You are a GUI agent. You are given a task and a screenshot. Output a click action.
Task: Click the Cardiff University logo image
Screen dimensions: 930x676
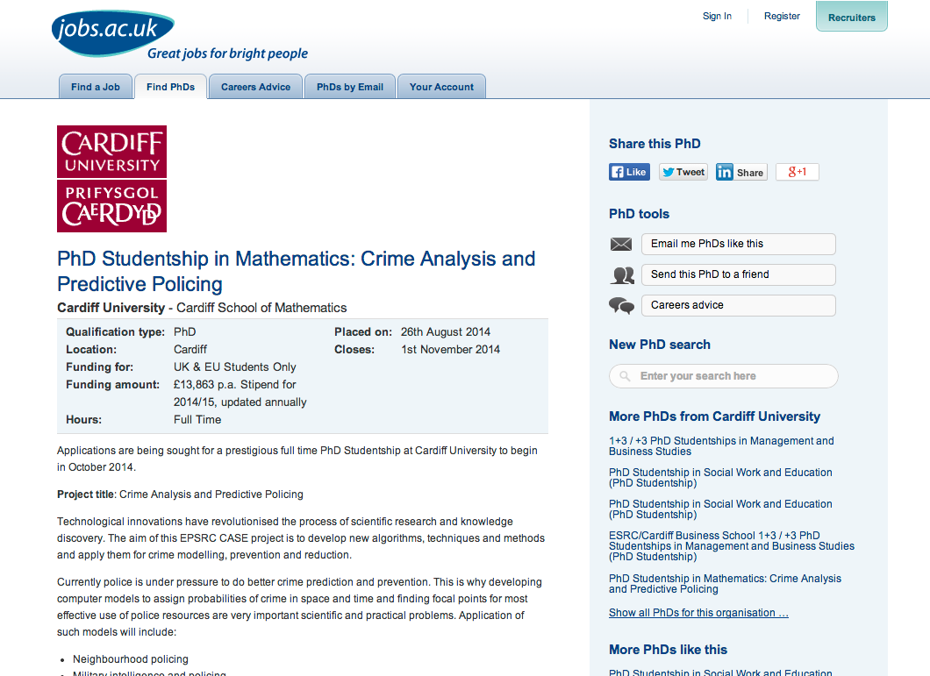pos(111,179)
